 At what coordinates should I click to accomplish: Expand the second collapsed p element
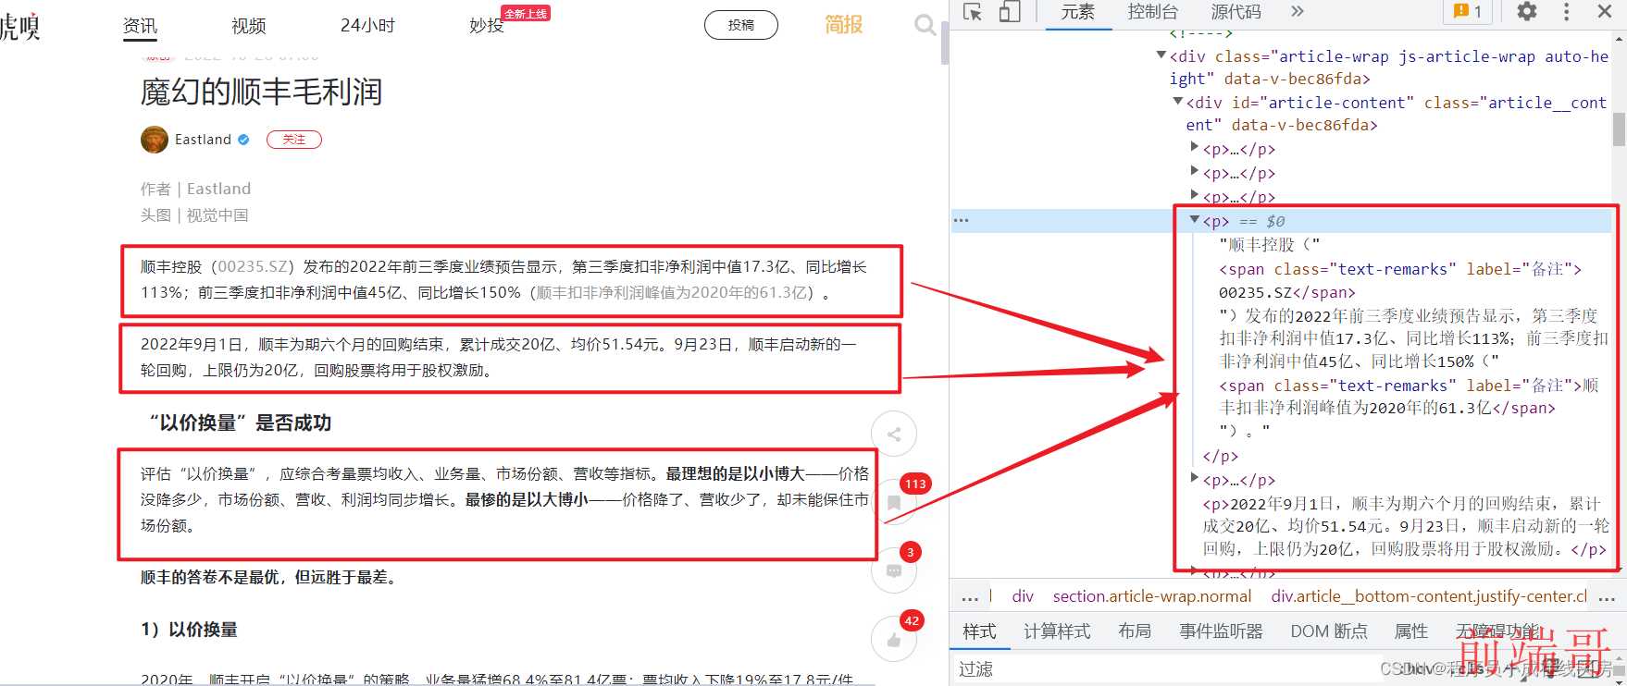coord(1194,171)
